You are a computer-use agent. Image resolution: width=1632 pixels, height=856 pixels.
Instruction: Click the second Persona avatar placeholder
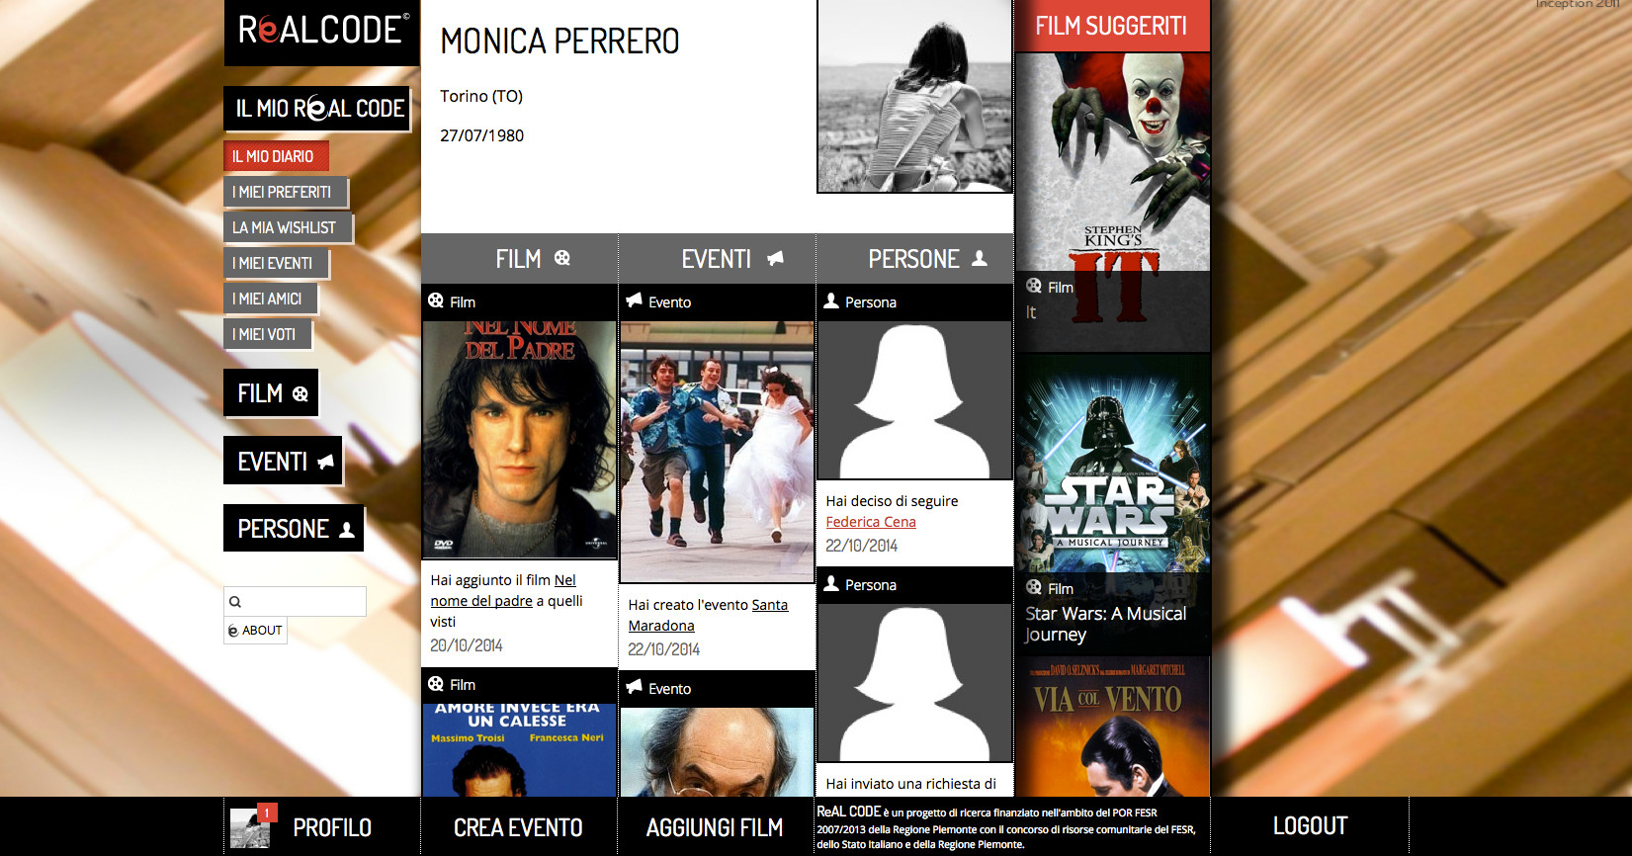(915, 683)
